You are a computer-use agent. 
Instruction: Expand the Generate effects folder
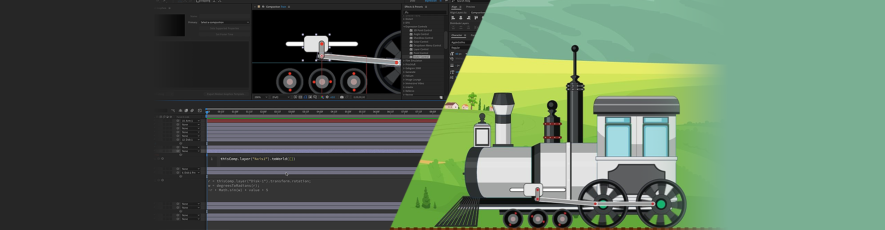click(404, 72)
